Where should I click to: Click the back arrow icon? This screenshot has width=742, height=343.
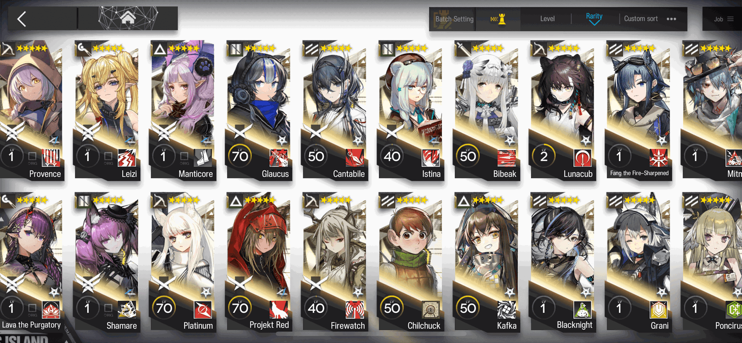coord(21,19)
